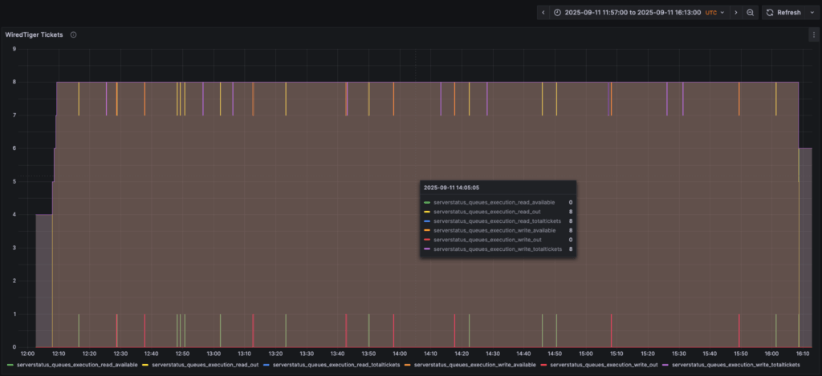Open the panel three-dot menu
Image resolution: width=822 pixels, height=376 pixels.
[x=813, y=35]
